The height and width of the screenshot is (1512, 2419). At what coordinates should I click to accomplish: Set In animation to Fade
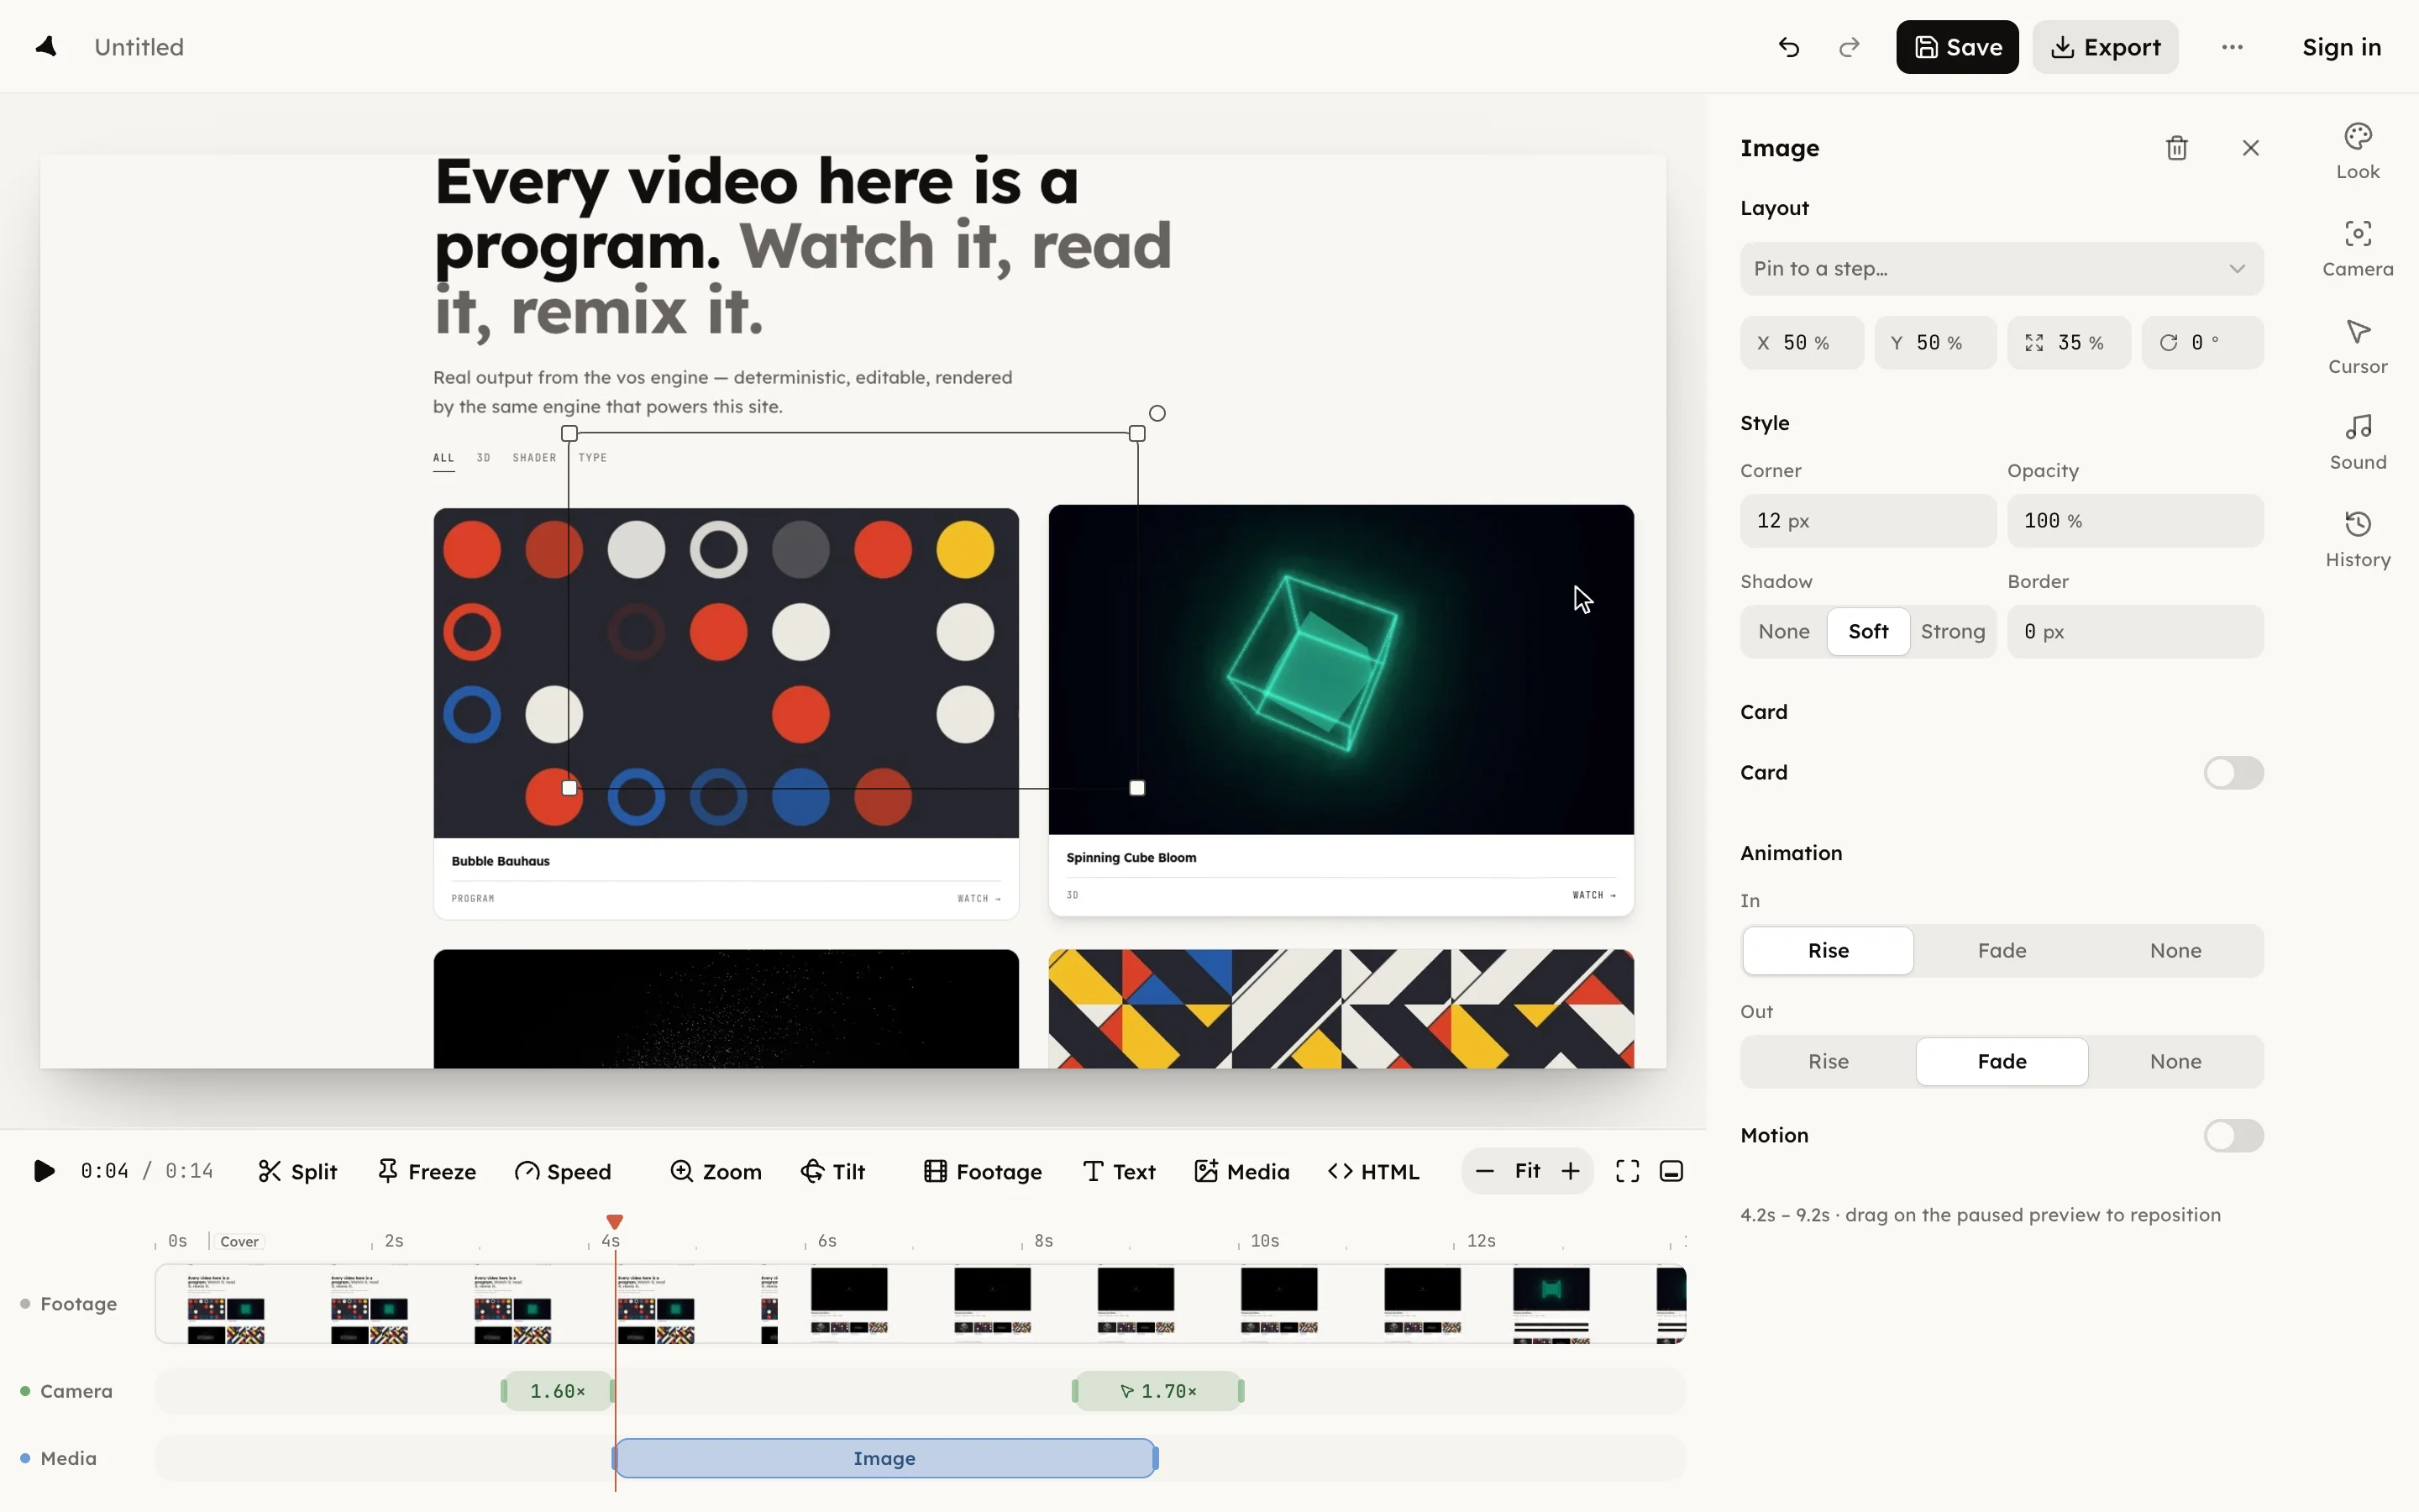(2002, 950)
